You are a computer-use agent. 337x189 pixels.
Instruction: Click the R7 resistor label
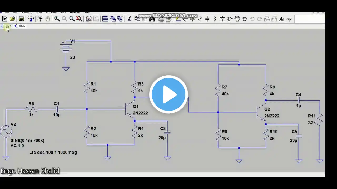click(224, 87)
